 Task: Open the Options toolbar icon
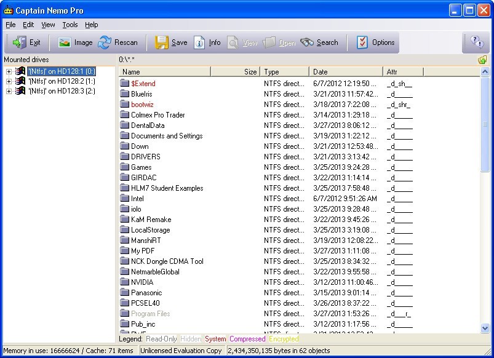pos(362,42)
